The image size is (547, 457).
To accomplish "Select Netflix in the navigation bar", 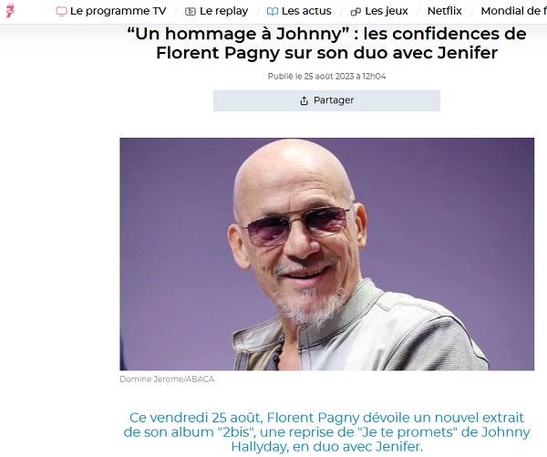I will click(445, 11).
